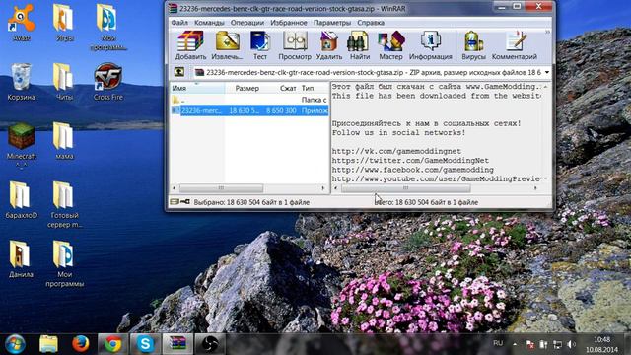Open the Avast desktop shortcut
Image resolution: width=631 pixels, height=355 pixels.
[x=22, y=23]
